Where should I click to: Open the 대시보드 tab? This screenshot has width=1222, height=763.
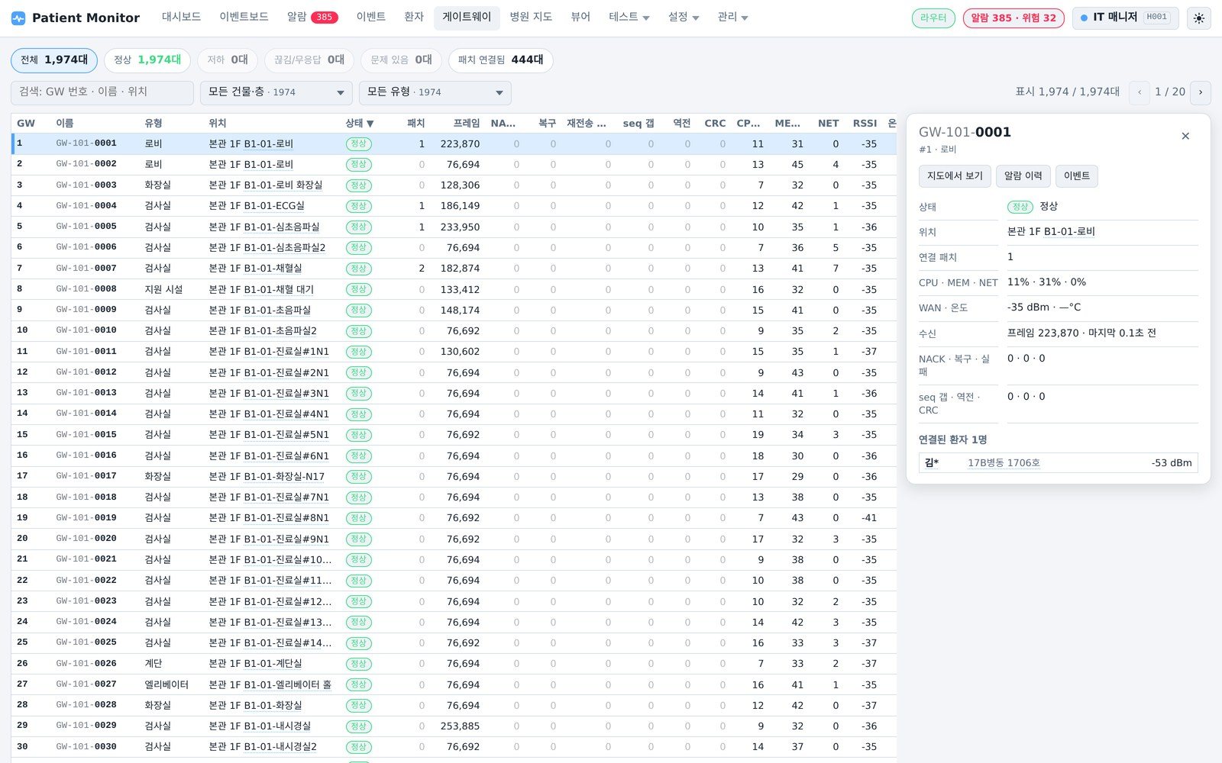pos(181,17)
